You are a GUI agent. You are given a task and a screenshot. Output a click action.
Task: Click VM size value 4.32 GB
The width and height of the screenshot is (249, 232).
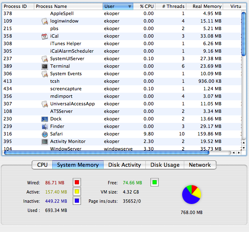(131, 192)
